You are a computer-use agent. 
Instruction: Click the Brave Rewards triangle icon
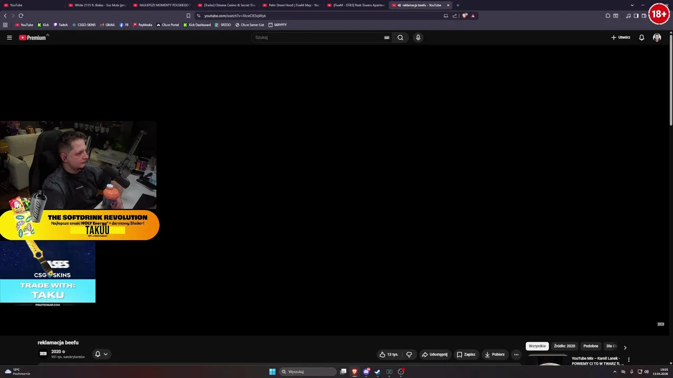pyautogui.click(x=473, y=16)
